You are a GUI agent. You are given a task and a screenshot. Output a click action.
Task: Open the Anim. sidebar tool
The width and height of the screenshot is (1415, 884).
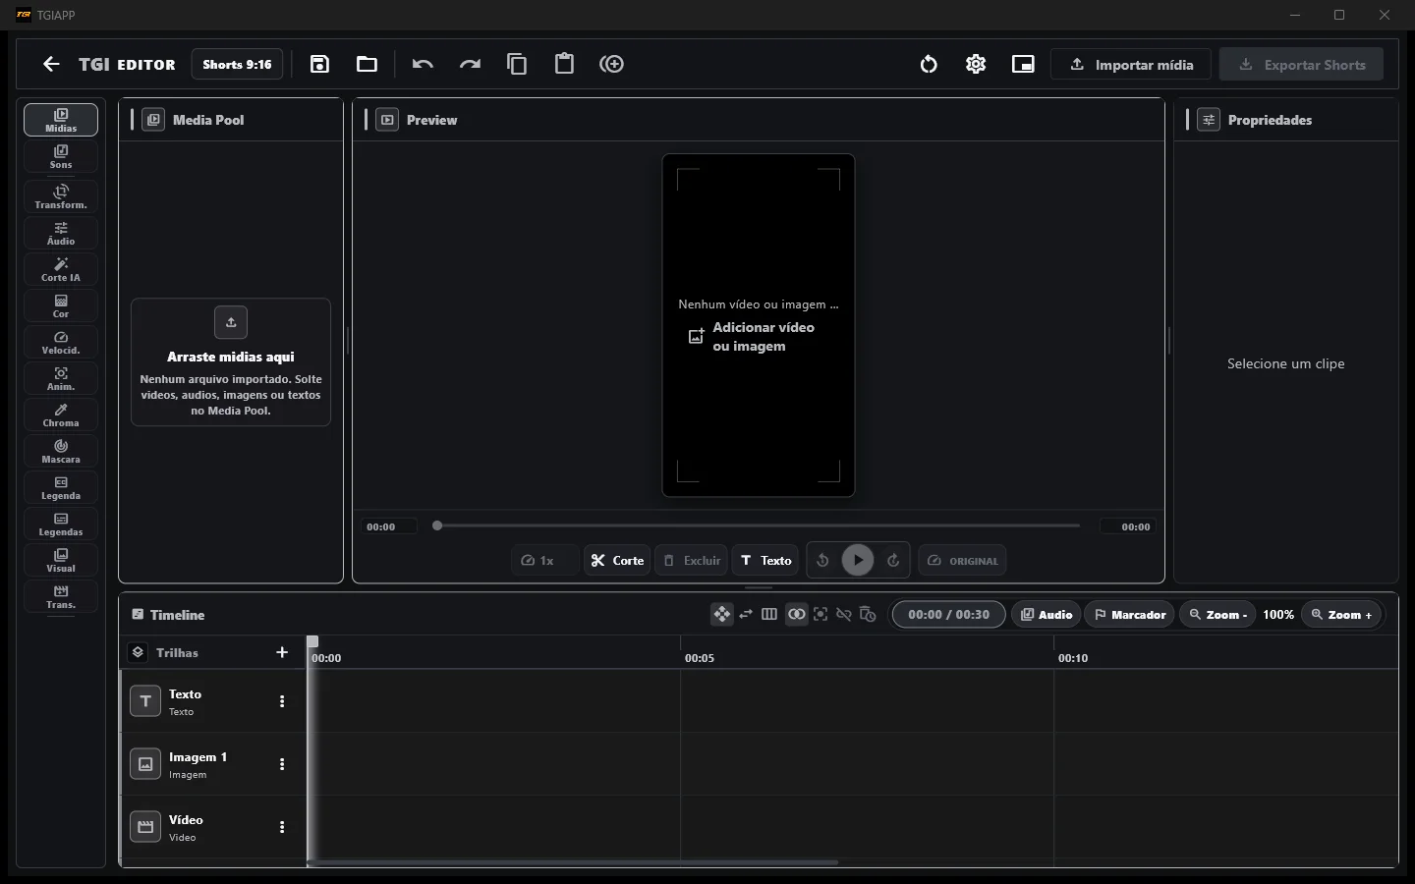(x=61, y=378)
